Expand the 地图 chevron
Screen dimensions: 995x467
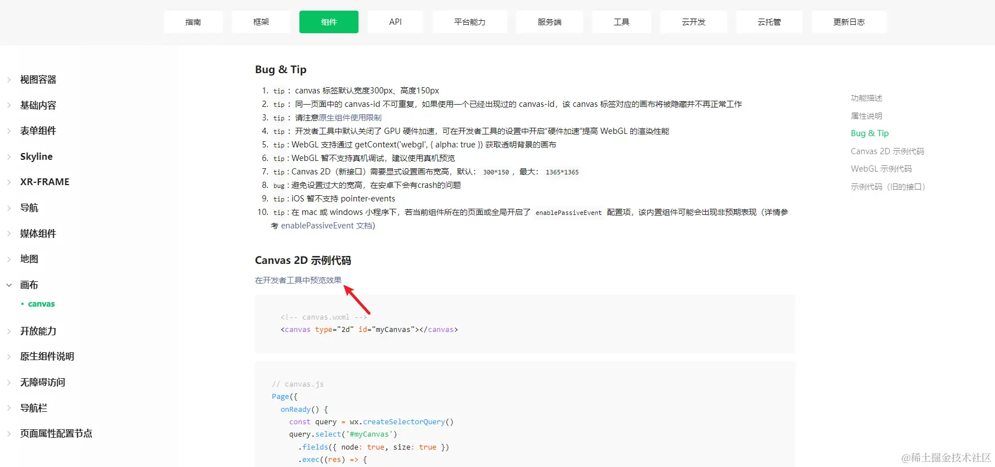(x=9, y=259)
